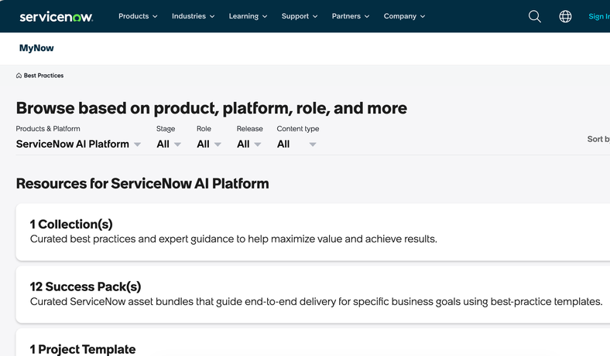Open the Company menu

404,16
